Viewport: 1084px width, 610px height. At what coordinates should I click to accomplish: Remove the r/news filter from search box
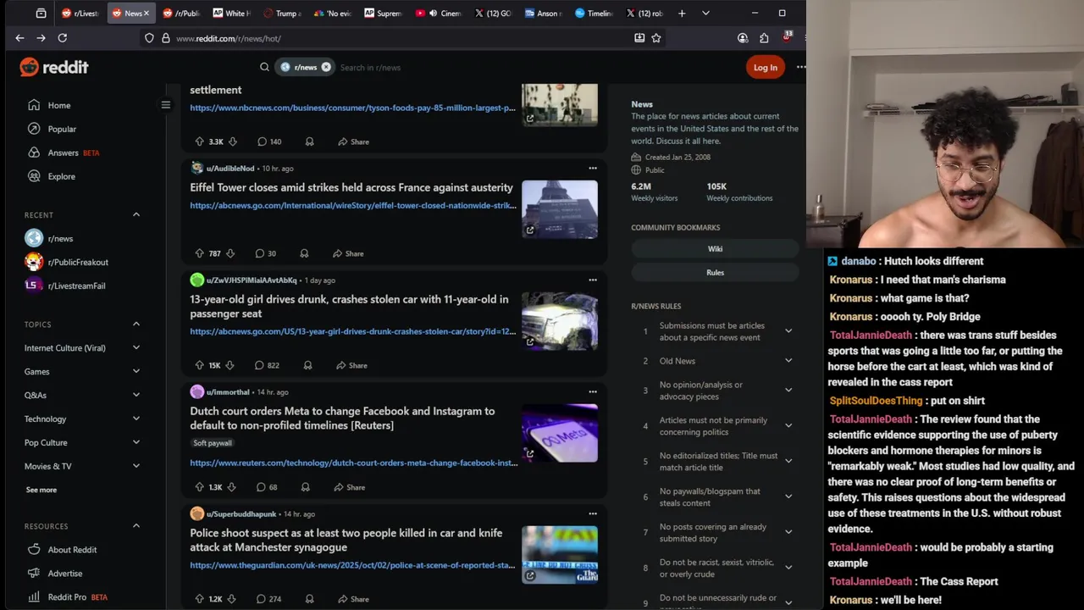(x=326, y=67)
